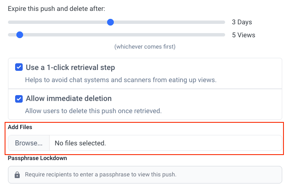286x194 pixels.
Task: Click the 'Allow immediate deletion' label text
Action: 69,98
